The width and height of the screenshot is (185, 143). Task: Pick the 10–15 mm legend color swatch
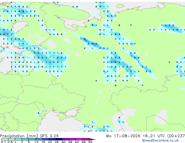pos(39,139)
